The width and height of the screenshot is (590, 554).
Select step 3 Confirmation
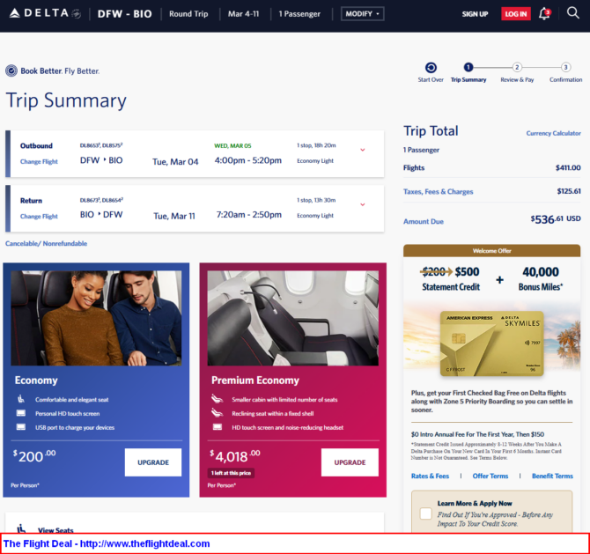click(565, 68)
